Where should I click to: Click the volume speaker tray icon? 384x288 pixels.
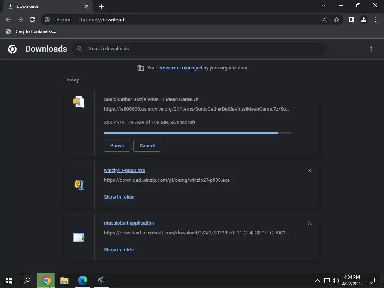tap(336, 280)
